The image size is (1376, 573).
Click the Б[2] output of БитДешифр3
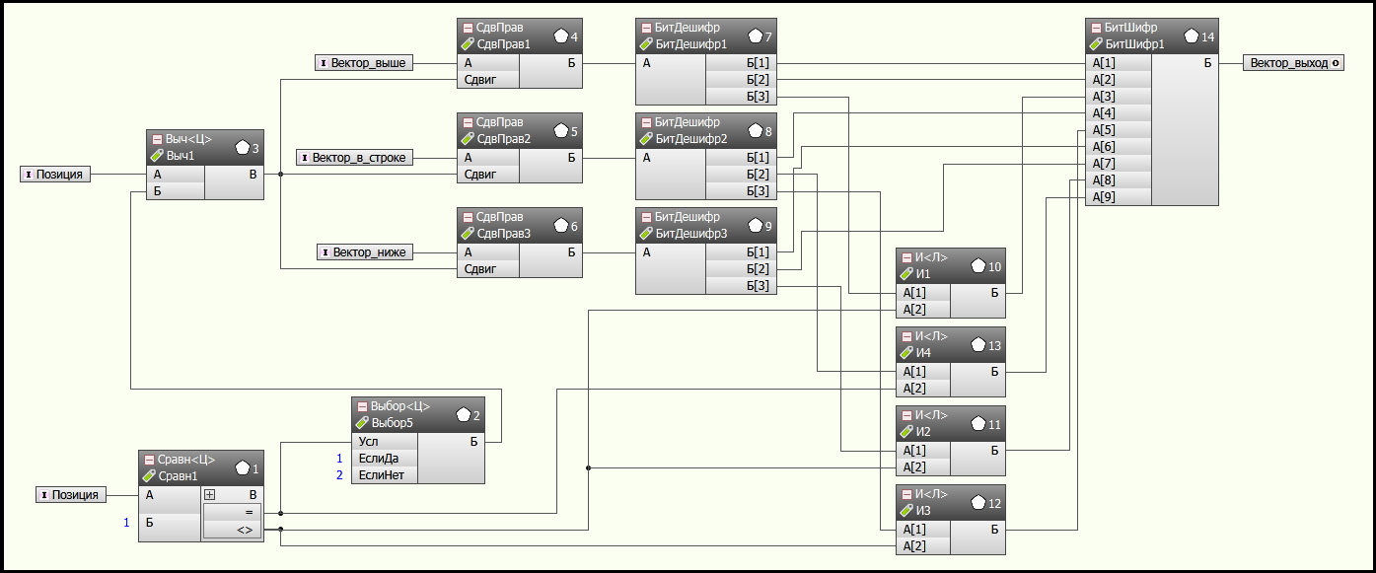coord(742,269)
